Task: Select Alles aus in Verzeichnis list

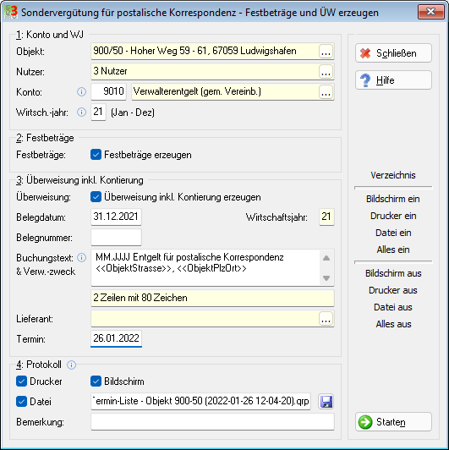Action: tap(393, 324)
